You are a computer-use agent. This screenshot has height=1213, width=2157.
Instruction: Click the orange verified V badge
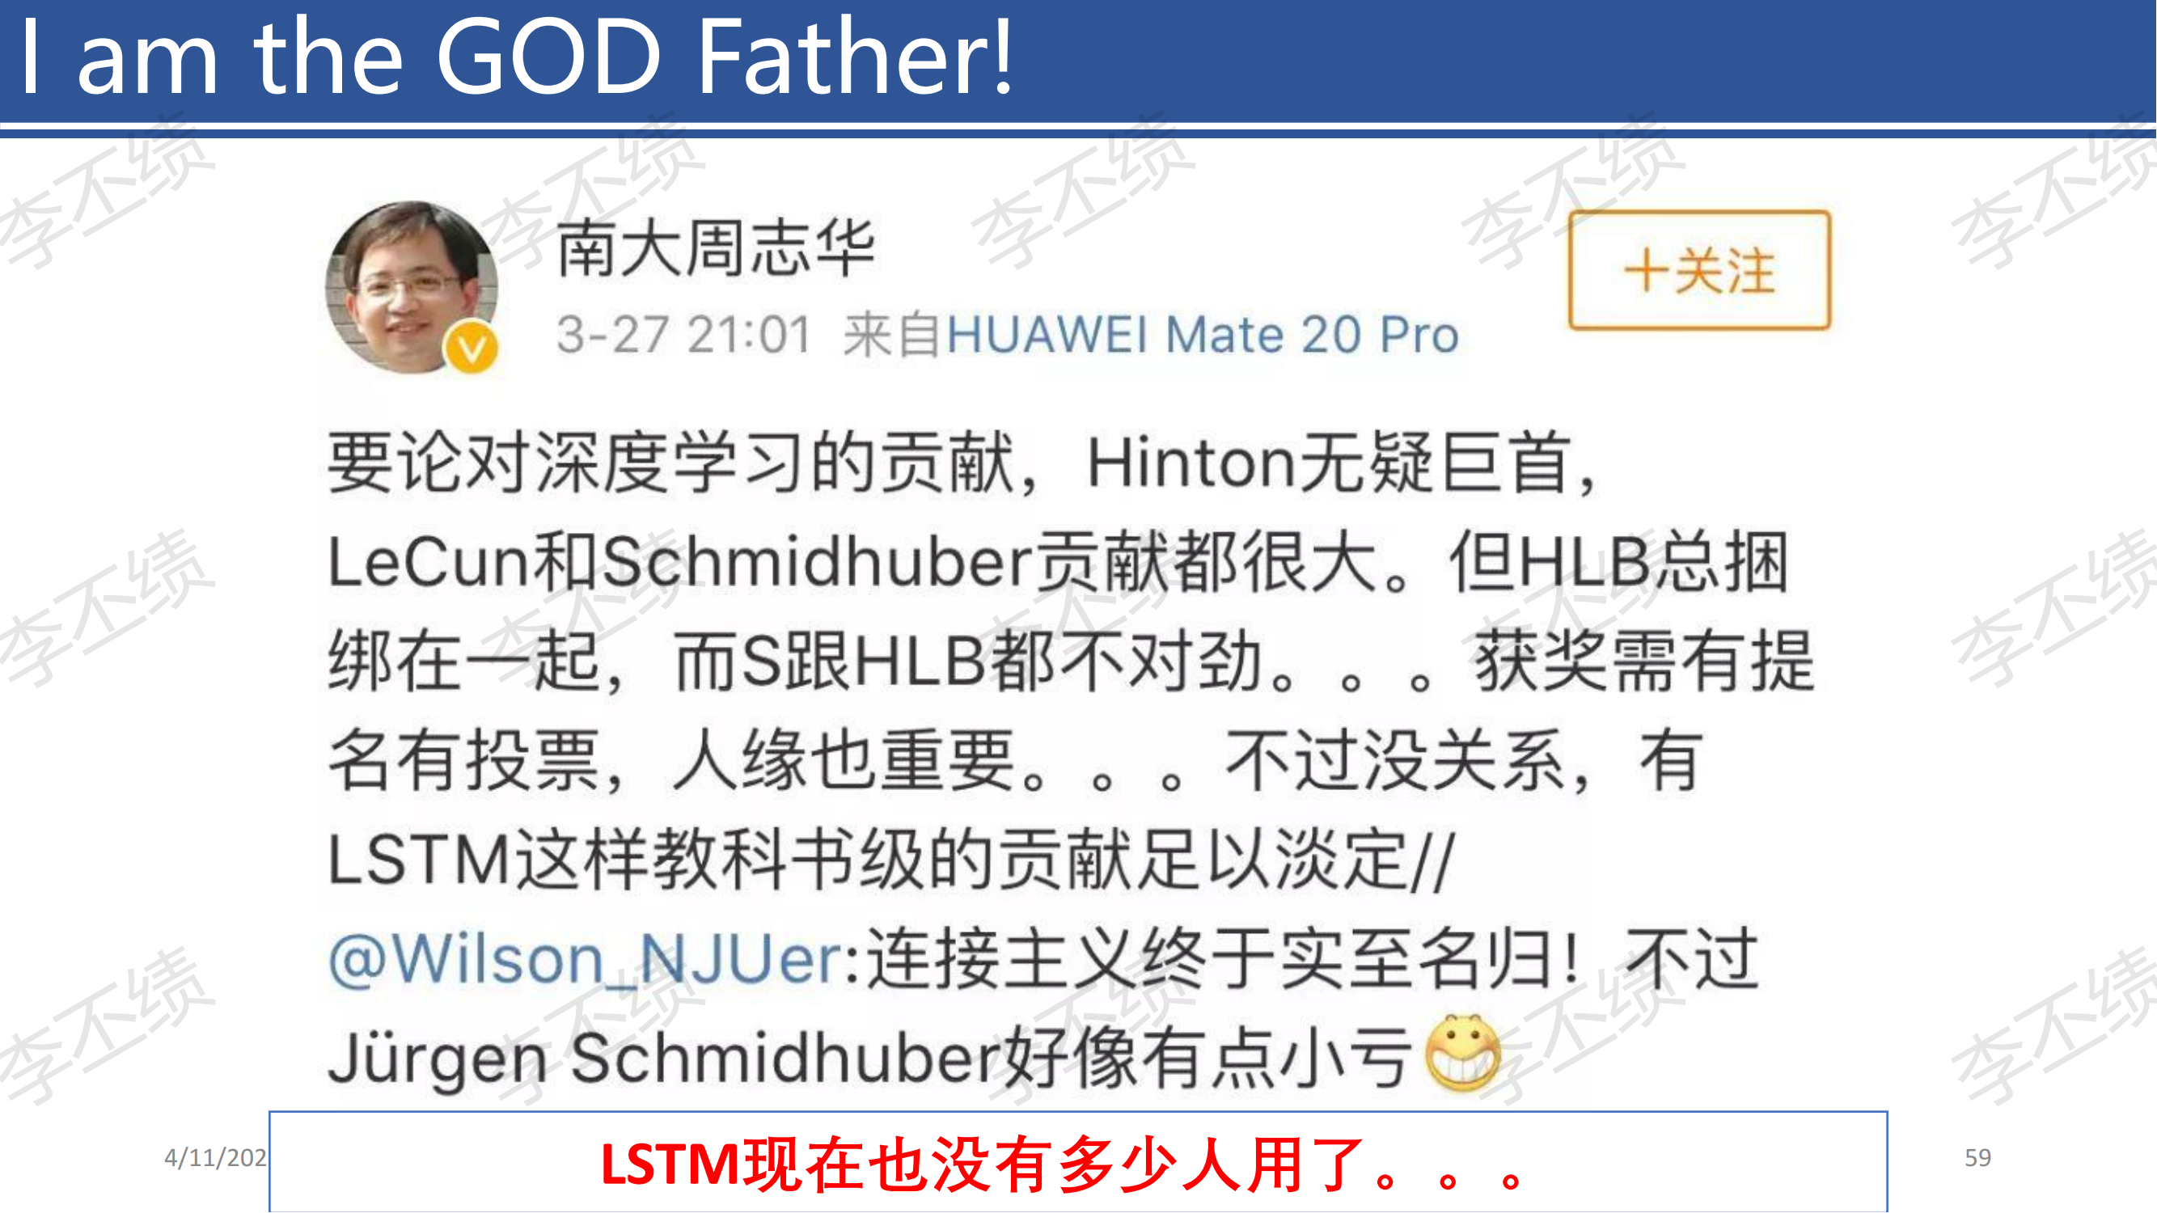point(472,348)
